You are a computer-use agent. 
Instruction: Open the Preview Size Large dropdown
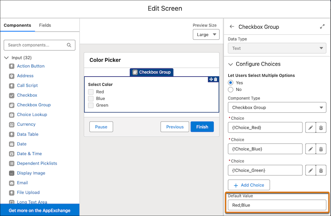[206, 34]
